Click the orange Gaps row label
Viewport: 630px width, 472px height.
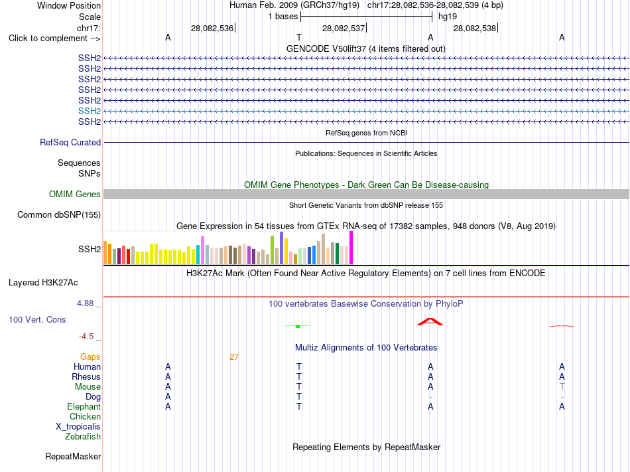pyautogui.click(x=90, y=357)
